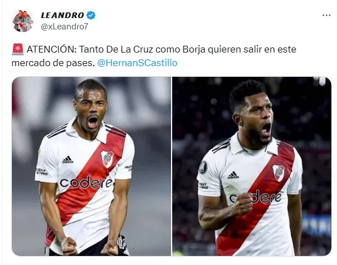The width and height of the screenshot is (337, 265).
Task: Click the blue verified badge next to LEANDRO
Action: [91, 15]
